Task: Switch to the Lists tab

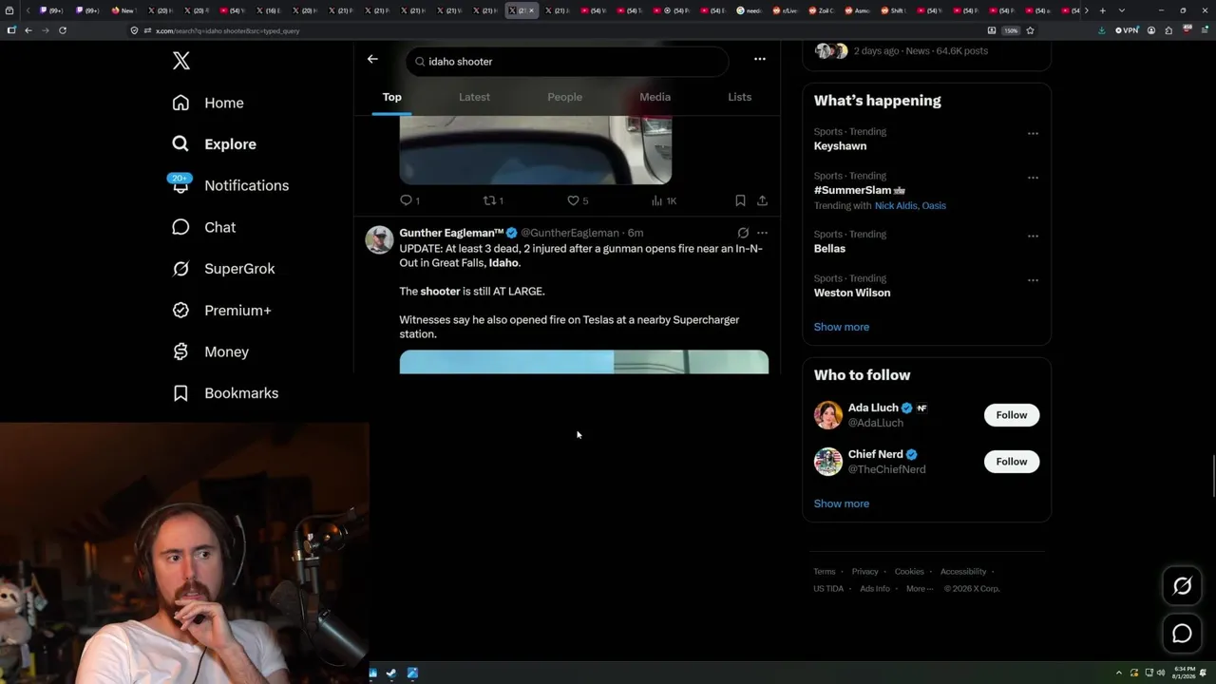Action: 739,97
